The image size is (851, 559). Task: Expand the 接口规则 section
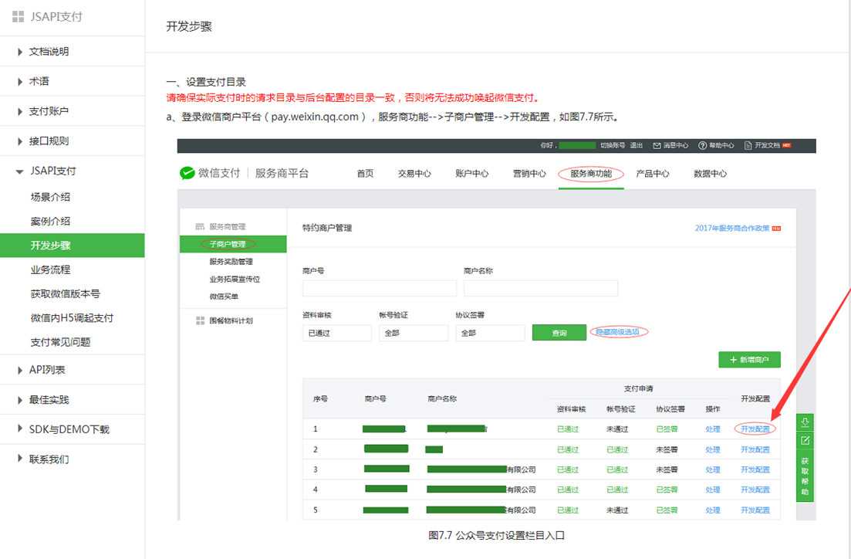(20, 142)
